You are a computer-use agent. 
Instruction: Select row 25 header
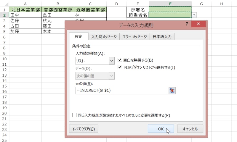click(4, 140)
